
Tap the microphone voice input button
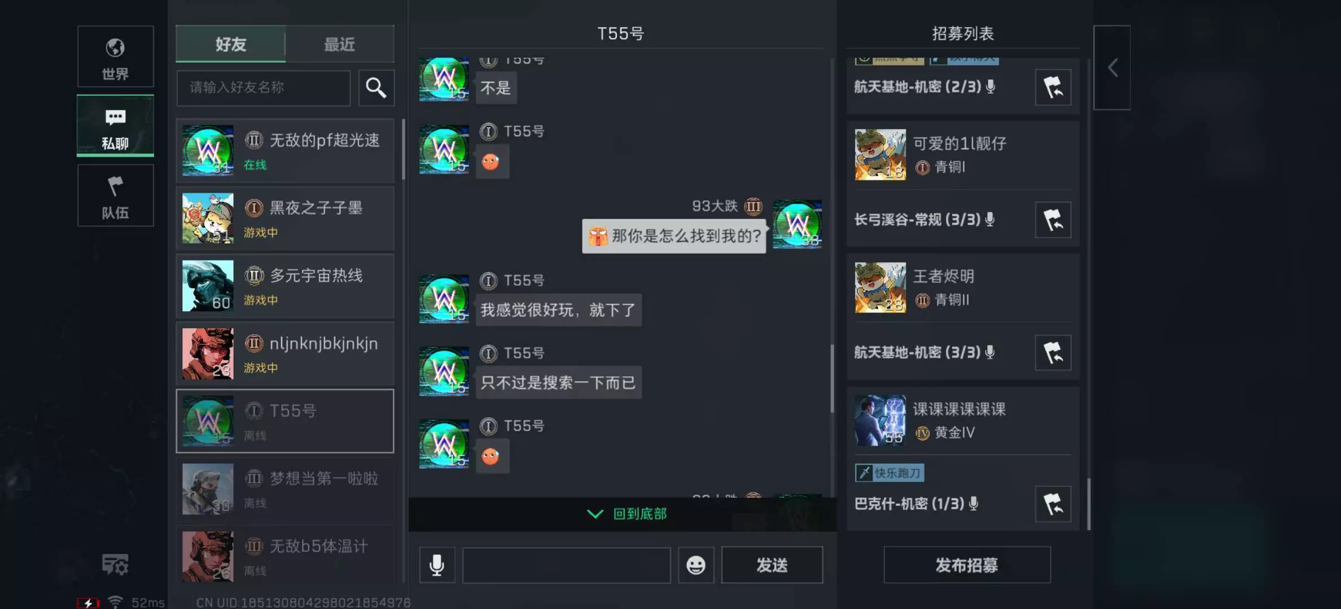(x=437, y=564)
